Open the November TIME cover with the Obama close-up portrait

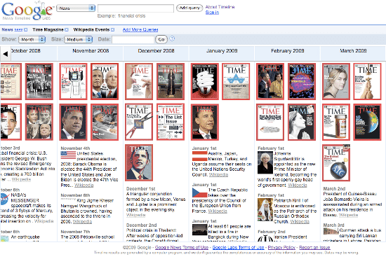73,122
